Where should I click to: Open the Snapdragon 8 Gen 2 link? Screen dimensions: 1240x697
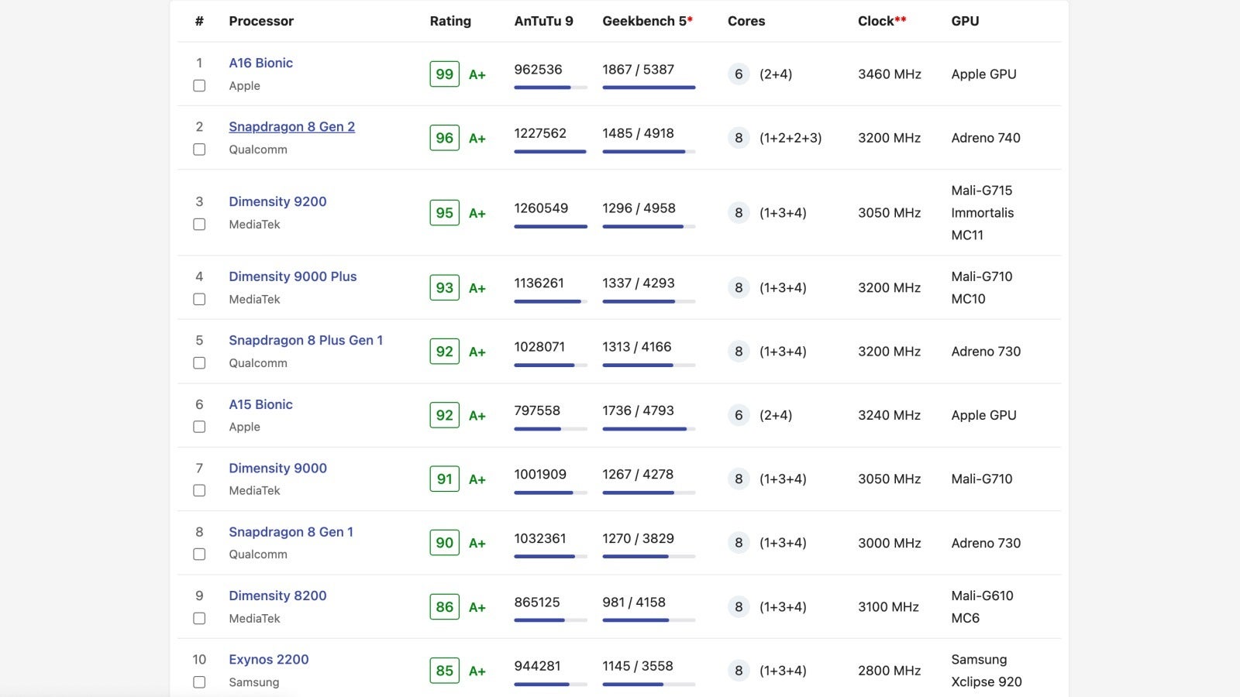pos(291,126)
